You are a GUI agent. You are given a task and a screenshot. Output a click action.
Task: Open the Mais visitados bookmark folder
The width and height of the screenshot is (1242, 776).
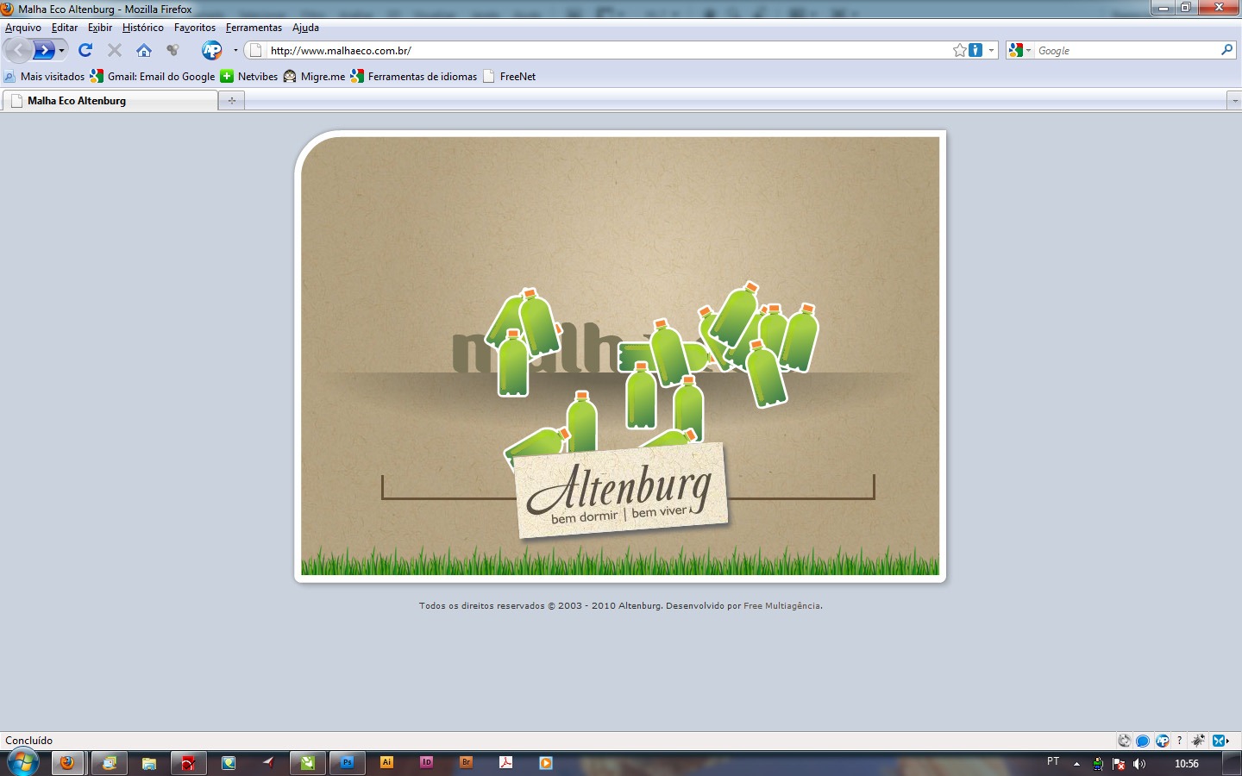point(44,77)
